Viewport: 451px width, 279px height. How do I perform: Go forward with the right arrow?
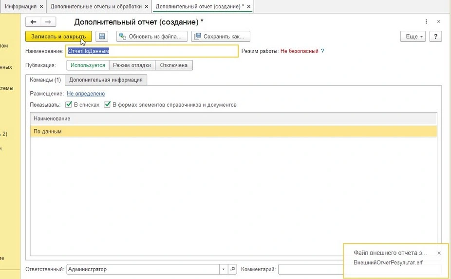(x=48, y=22)
